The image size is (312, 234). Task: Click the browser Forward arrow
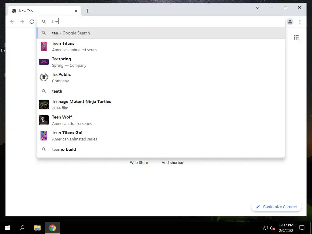click(x=22, y=22)
